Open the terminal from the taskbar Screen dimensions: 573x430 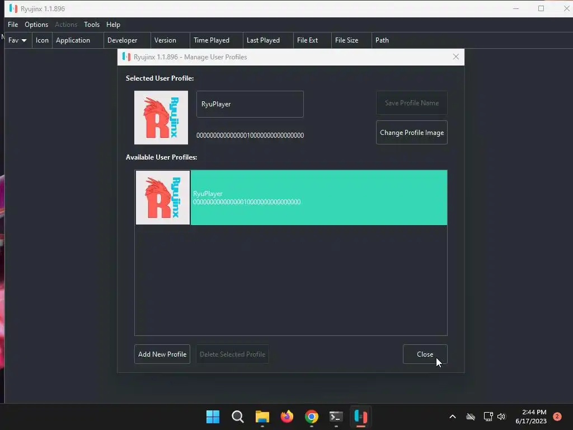(336, 417)
